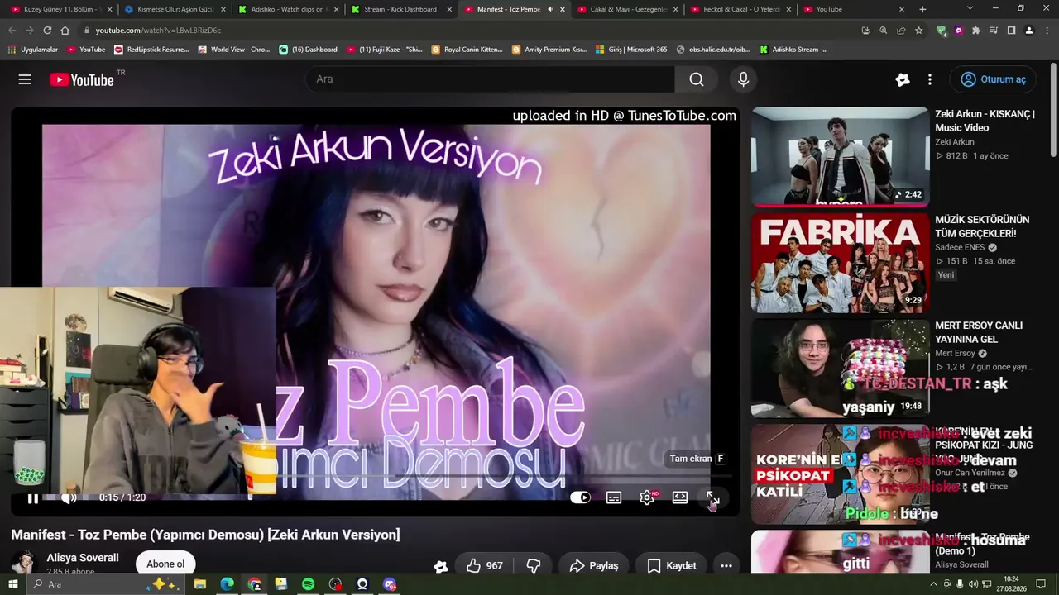
Task: Share the video via Paylaş
Action: pos(594,565)
